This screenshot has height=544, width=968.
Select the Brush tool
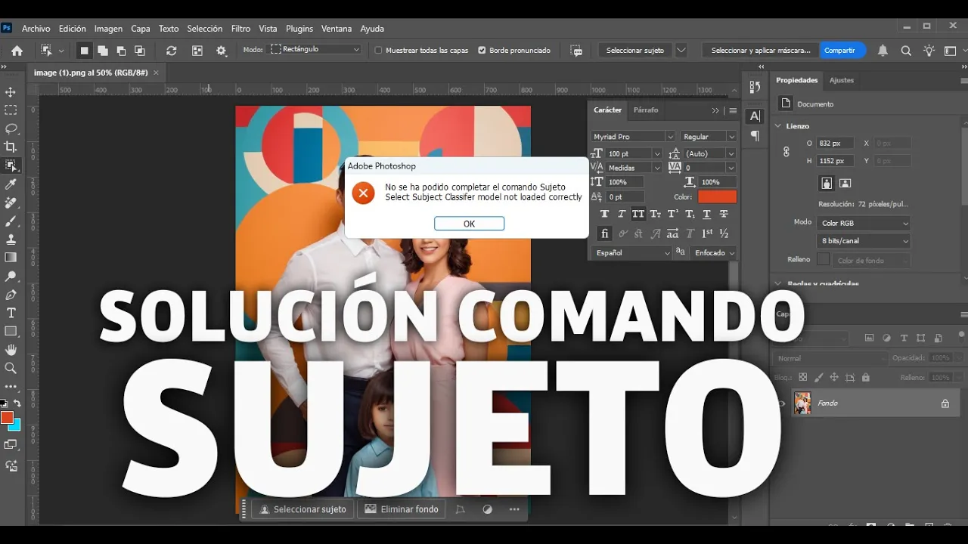click(11, 221)
